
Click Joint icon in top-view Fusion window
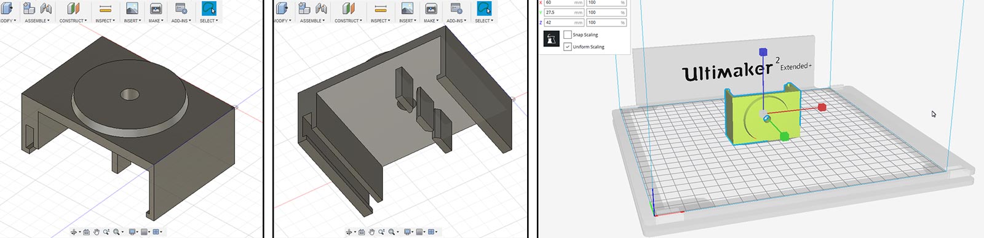click(46, 8)
